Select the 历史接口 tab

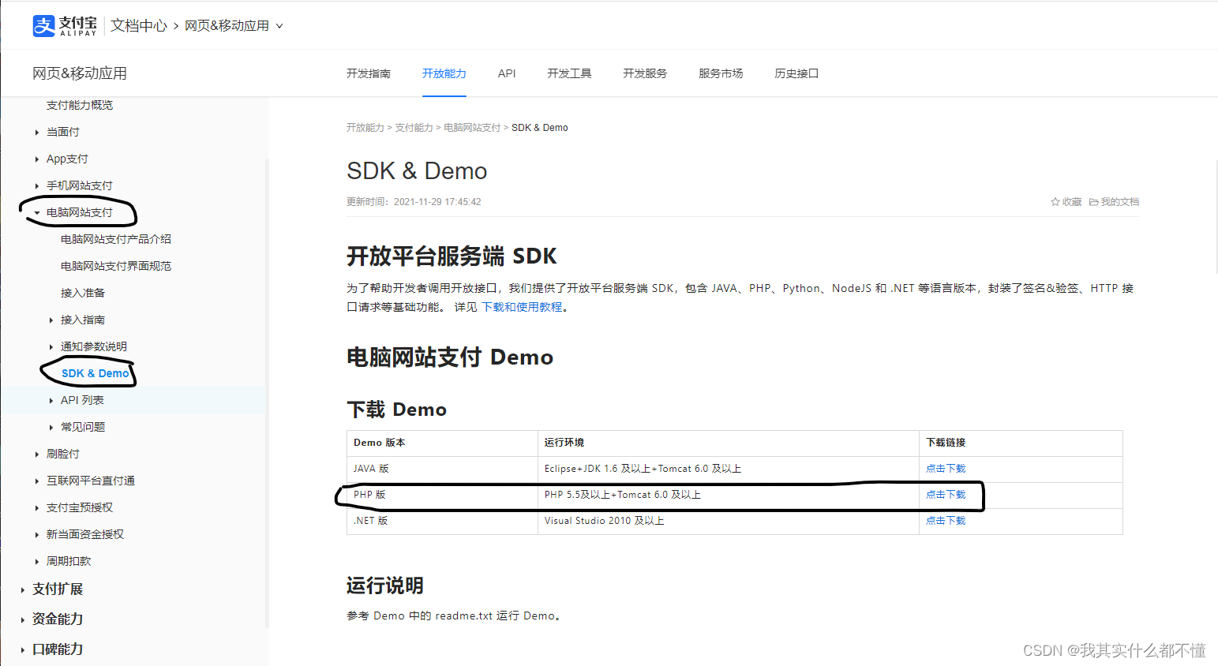(x=796, y=73)
